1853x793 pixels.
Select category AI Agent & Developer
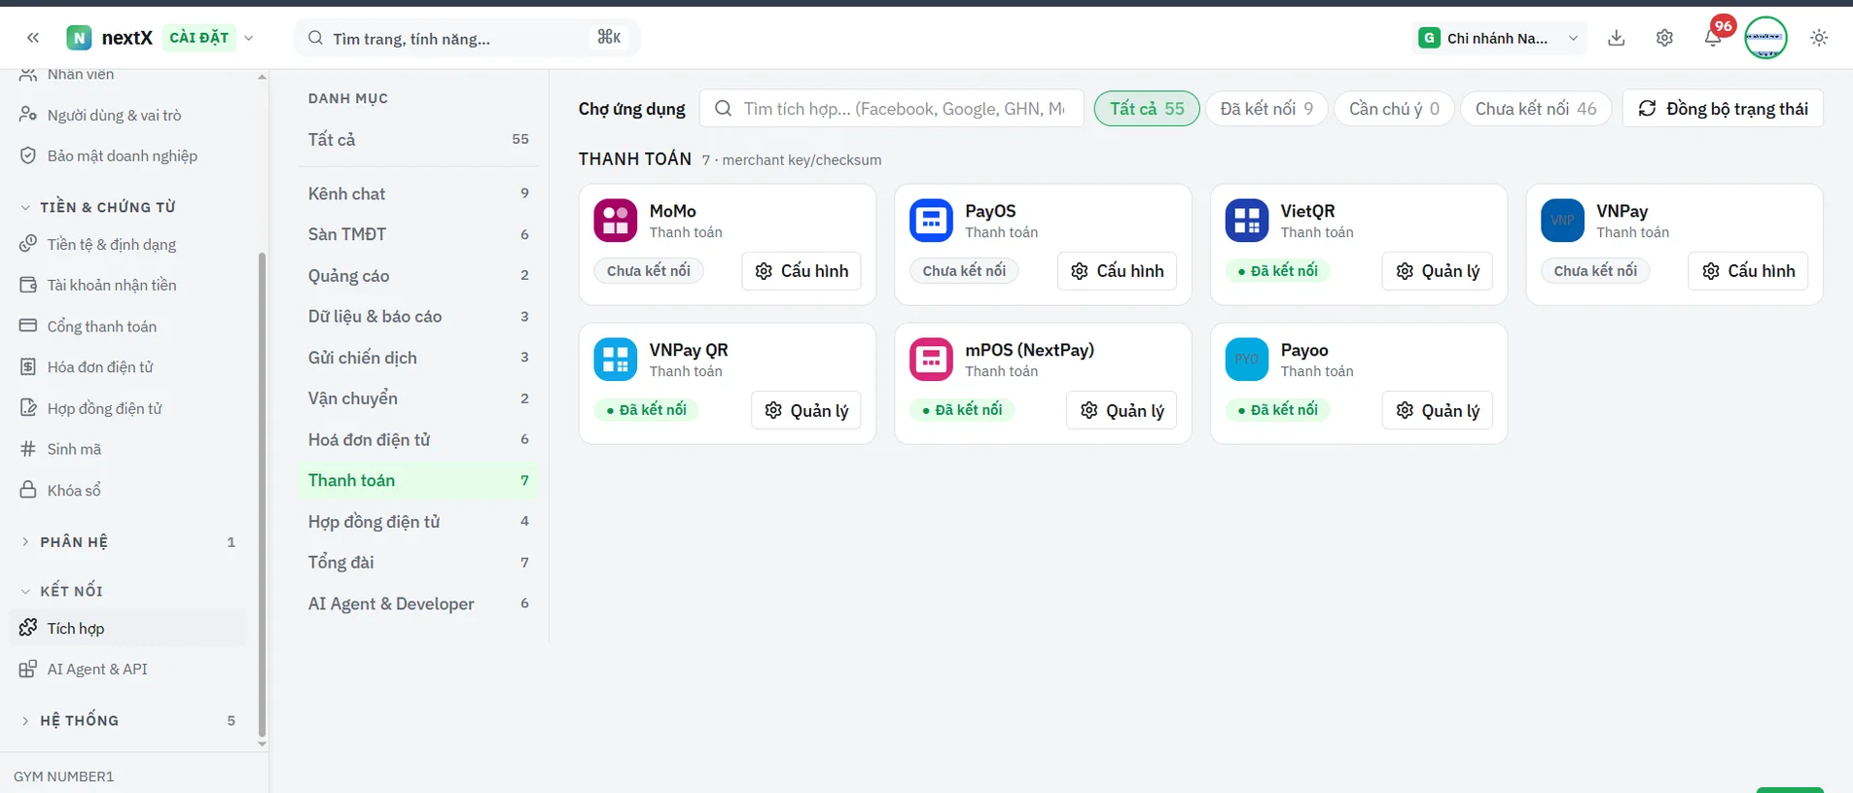[418, 603]
